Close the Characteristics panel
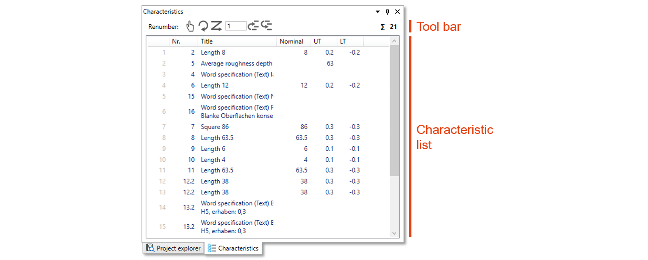 (x=397, y=12)
